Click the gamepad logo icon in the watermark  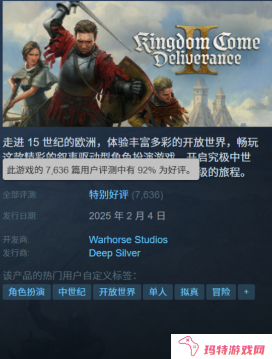pyautogui.click(x=189, y=347)
